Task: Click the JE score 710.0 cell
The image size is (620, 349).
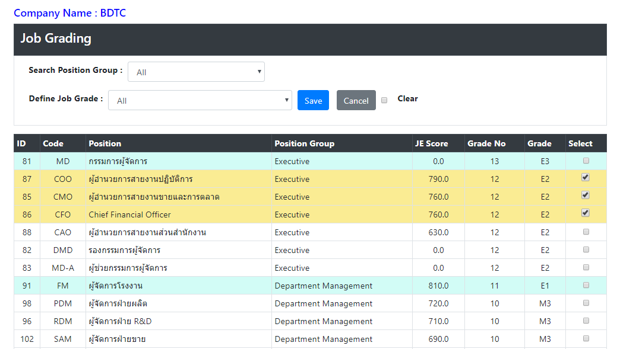Action: [x=438, y=321]
